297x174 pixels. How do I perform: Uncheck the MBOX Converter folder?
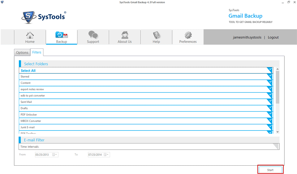point(270,121)
